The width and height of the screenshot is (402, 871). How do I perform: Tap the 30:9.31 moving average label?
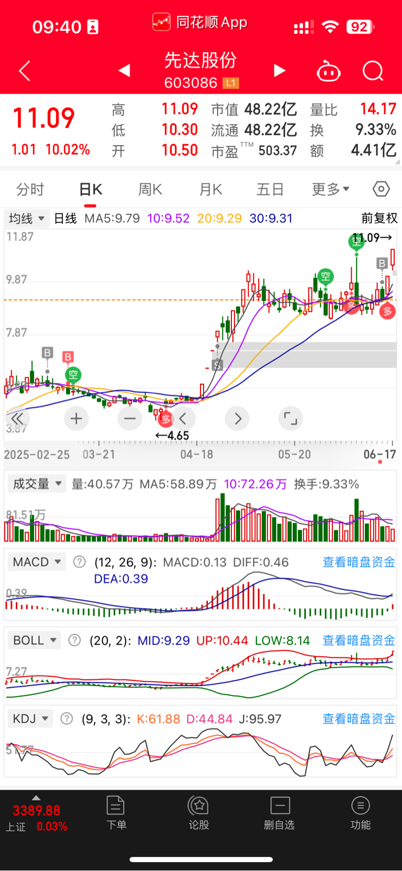click(271, 218)
